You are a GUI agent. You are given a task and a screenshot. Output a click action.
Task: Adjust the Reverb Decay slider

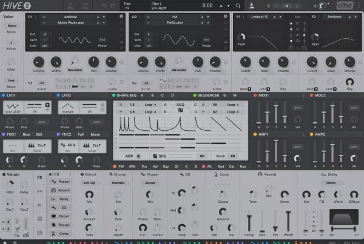tap(249, 220)
